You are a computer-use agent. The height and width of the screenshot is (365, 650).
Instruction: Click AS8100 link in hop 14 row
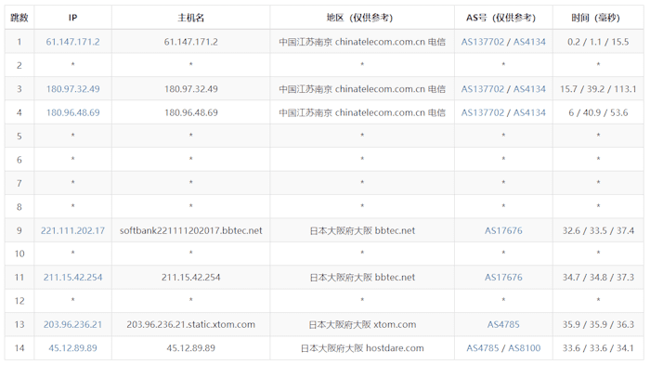click(525, 348)
